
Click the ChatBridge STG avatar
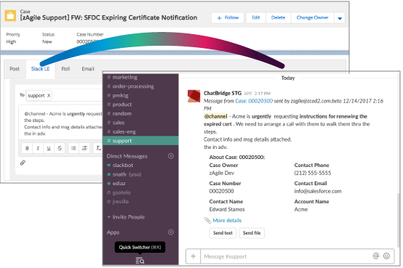pyautogui.click(x=193, y=97)
